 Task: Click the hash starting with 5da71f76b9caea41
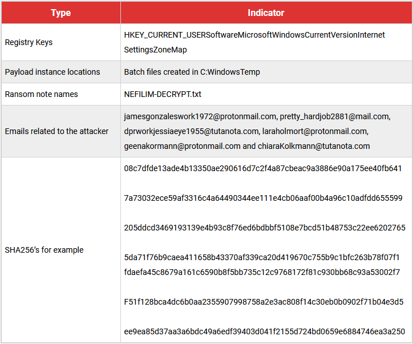(262, 257)
